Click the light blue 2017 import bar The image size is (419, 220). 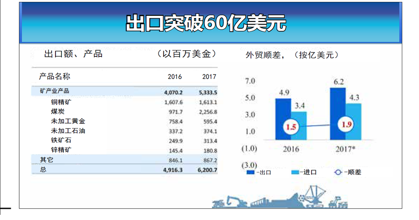click(353, 121)
